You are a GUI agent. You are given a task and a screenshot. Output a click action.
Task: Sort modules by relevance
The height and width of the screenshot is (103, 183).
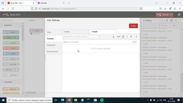[x=123, y=37]
